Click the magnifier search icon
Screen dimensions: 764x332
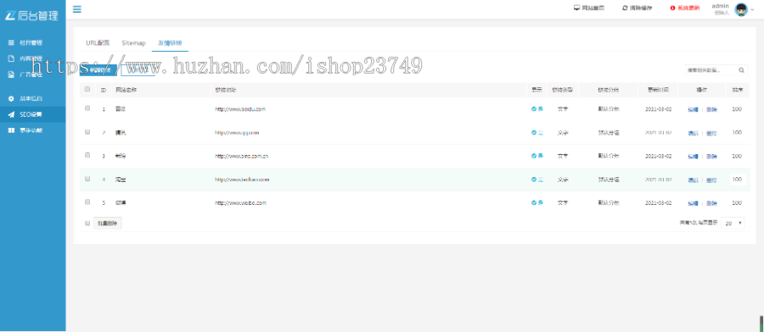point(742,70)
